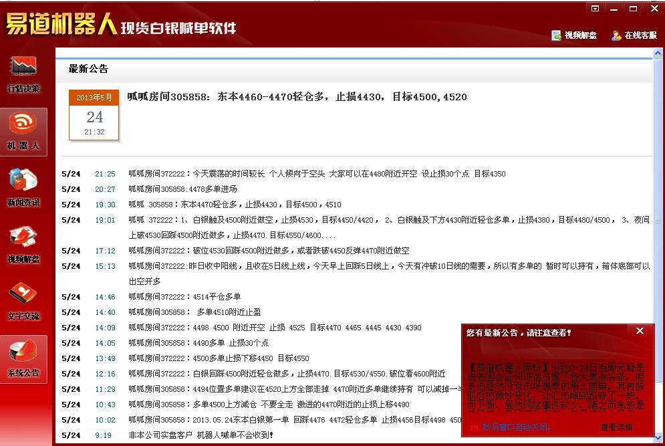665x446 pixels.
Task: Select the 系统公告 system announcements icon
Action: [x=23, y=356]
